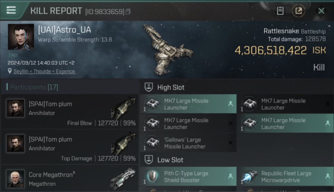Open the clipboard report icon
The width and height of the screenshot is (334, 192).
(280, 11)
